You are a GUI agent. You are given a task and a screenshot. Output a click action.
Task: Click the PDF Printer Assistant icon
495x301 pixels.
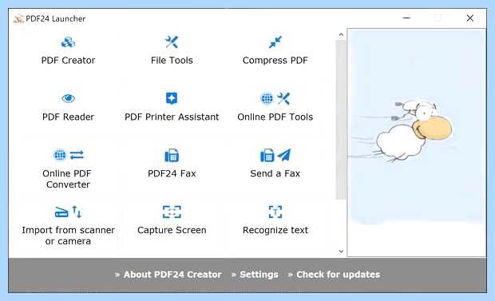172,98
